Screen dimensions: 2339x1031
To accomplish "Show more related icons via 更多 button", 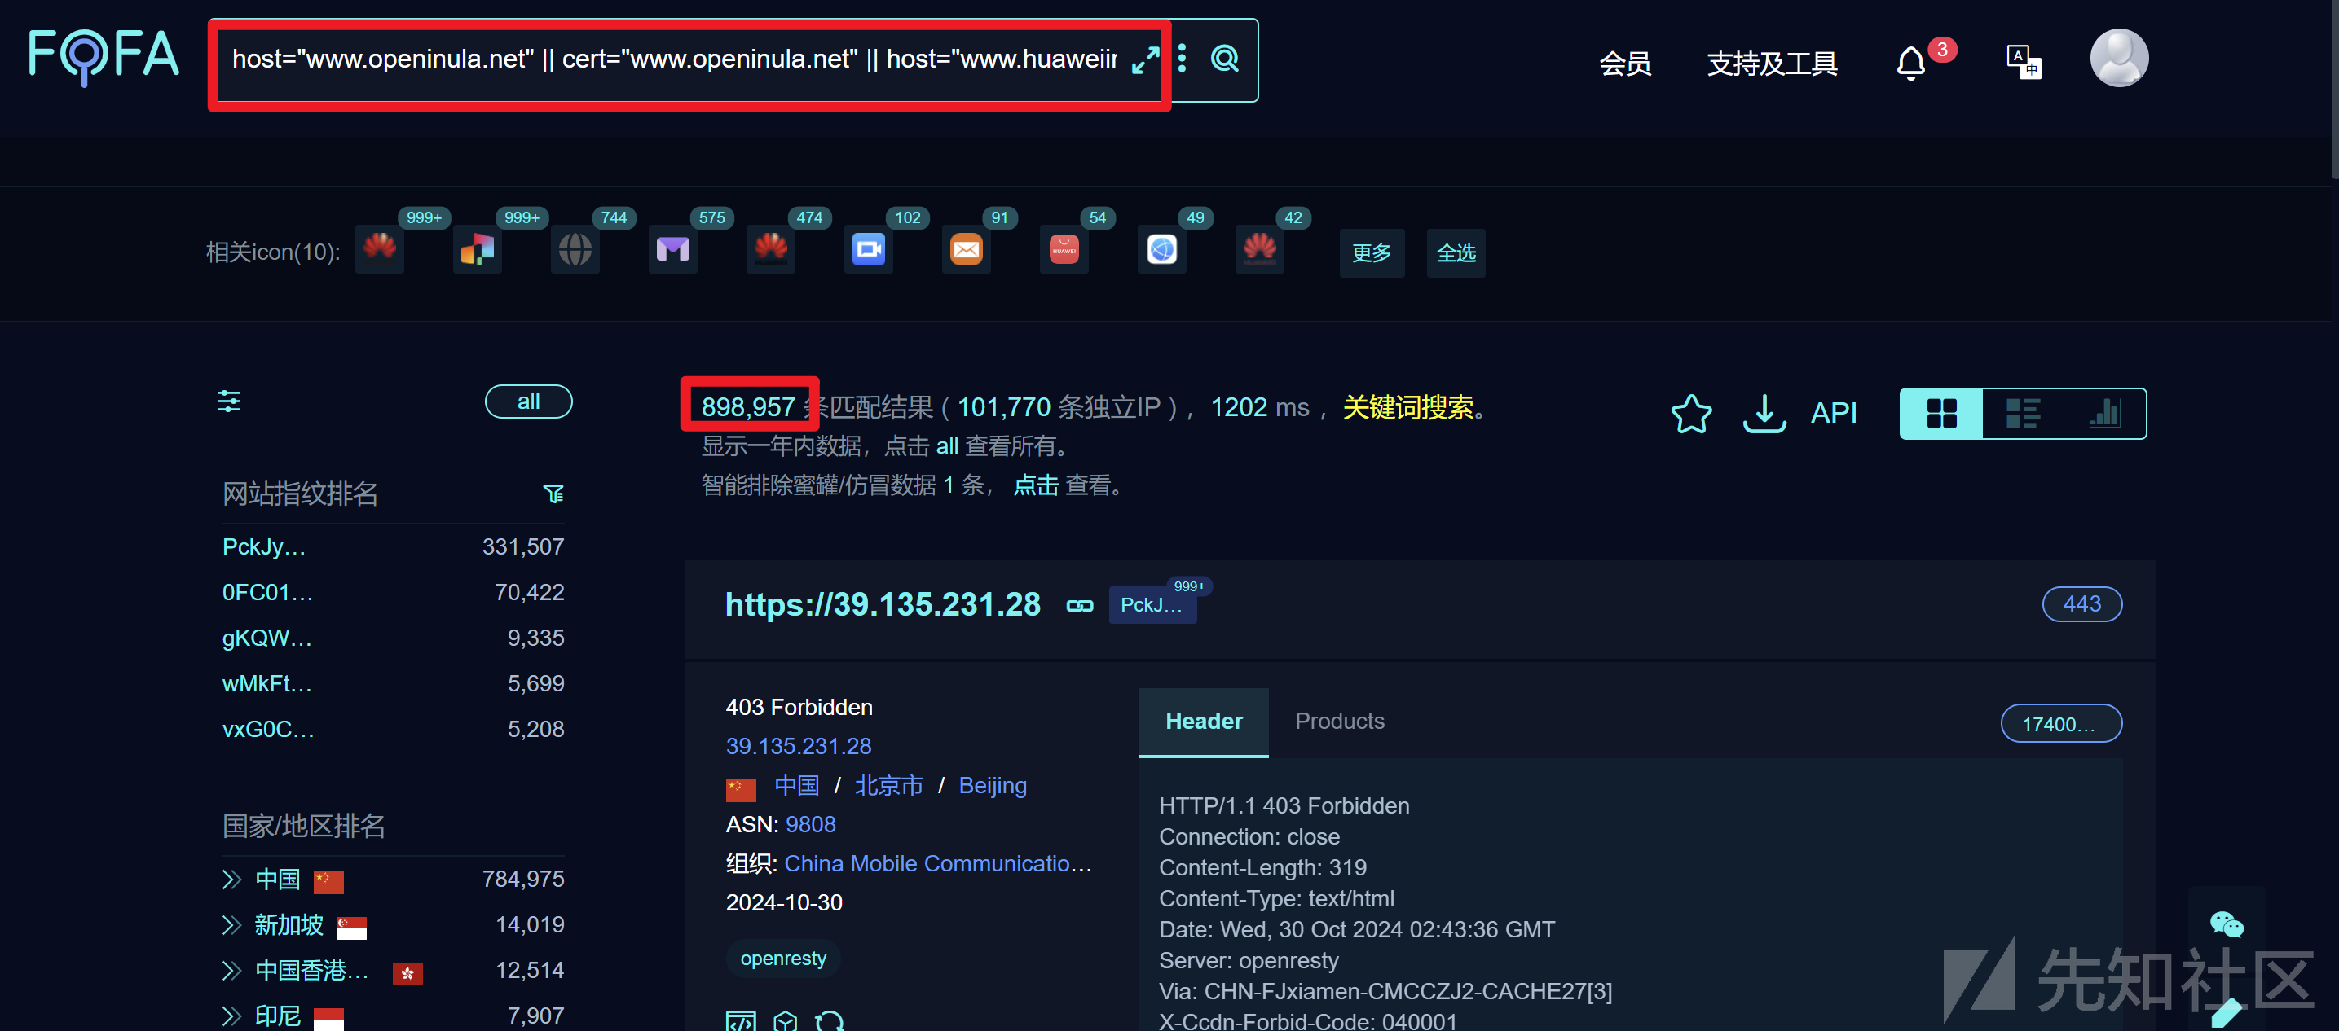I will [x=1371, y=253].
